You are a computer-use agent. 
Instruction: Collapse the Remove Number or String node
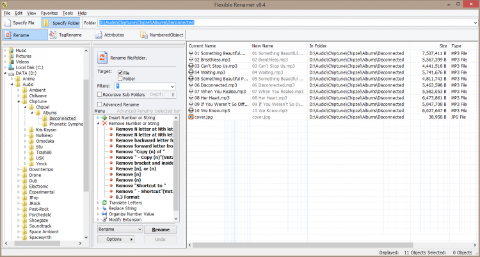click(x=99, y=123)
